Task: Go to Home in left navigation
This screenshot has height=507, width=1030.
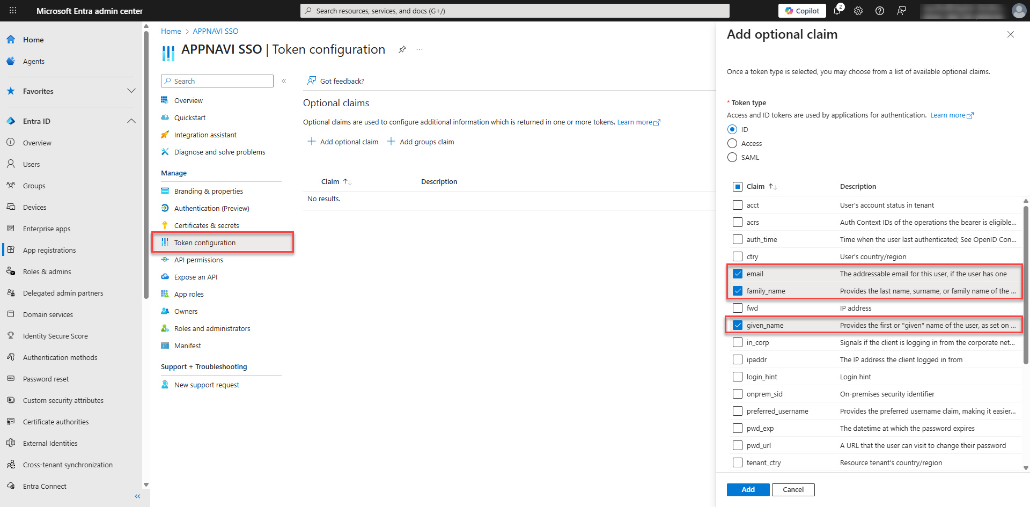Action: tap(33, 40)
